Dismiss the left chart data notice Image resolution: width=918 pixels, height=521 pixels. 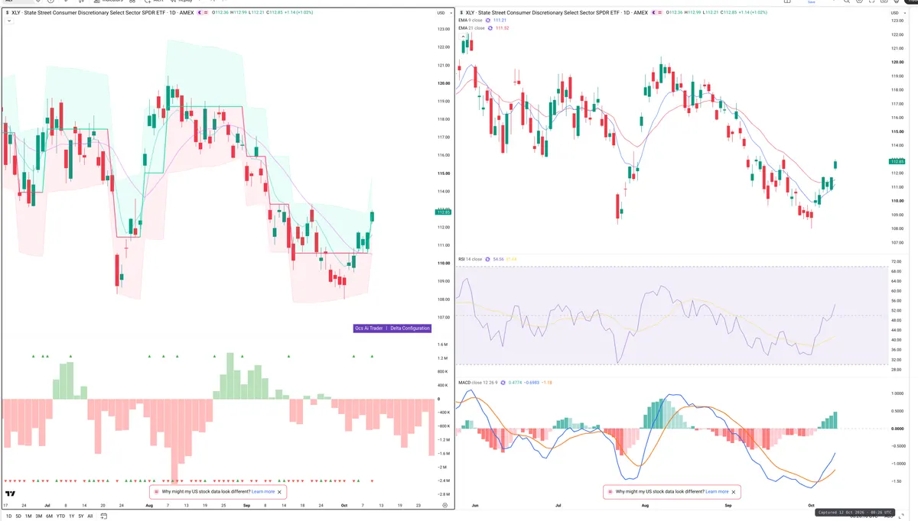tap(280, 492)
